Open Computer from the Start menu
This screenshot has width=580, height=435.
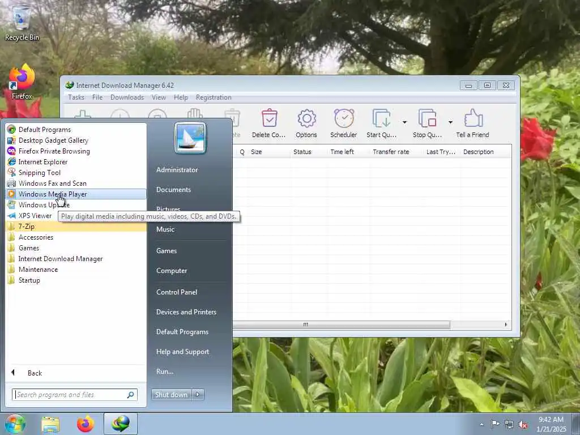pyautogui.click(x=172, y=271)
